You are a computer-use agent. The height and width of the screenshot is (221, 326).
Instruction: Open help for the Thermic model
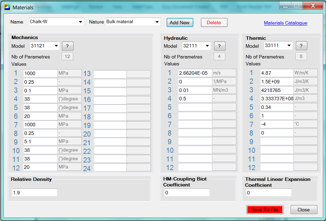coord(301,46)
